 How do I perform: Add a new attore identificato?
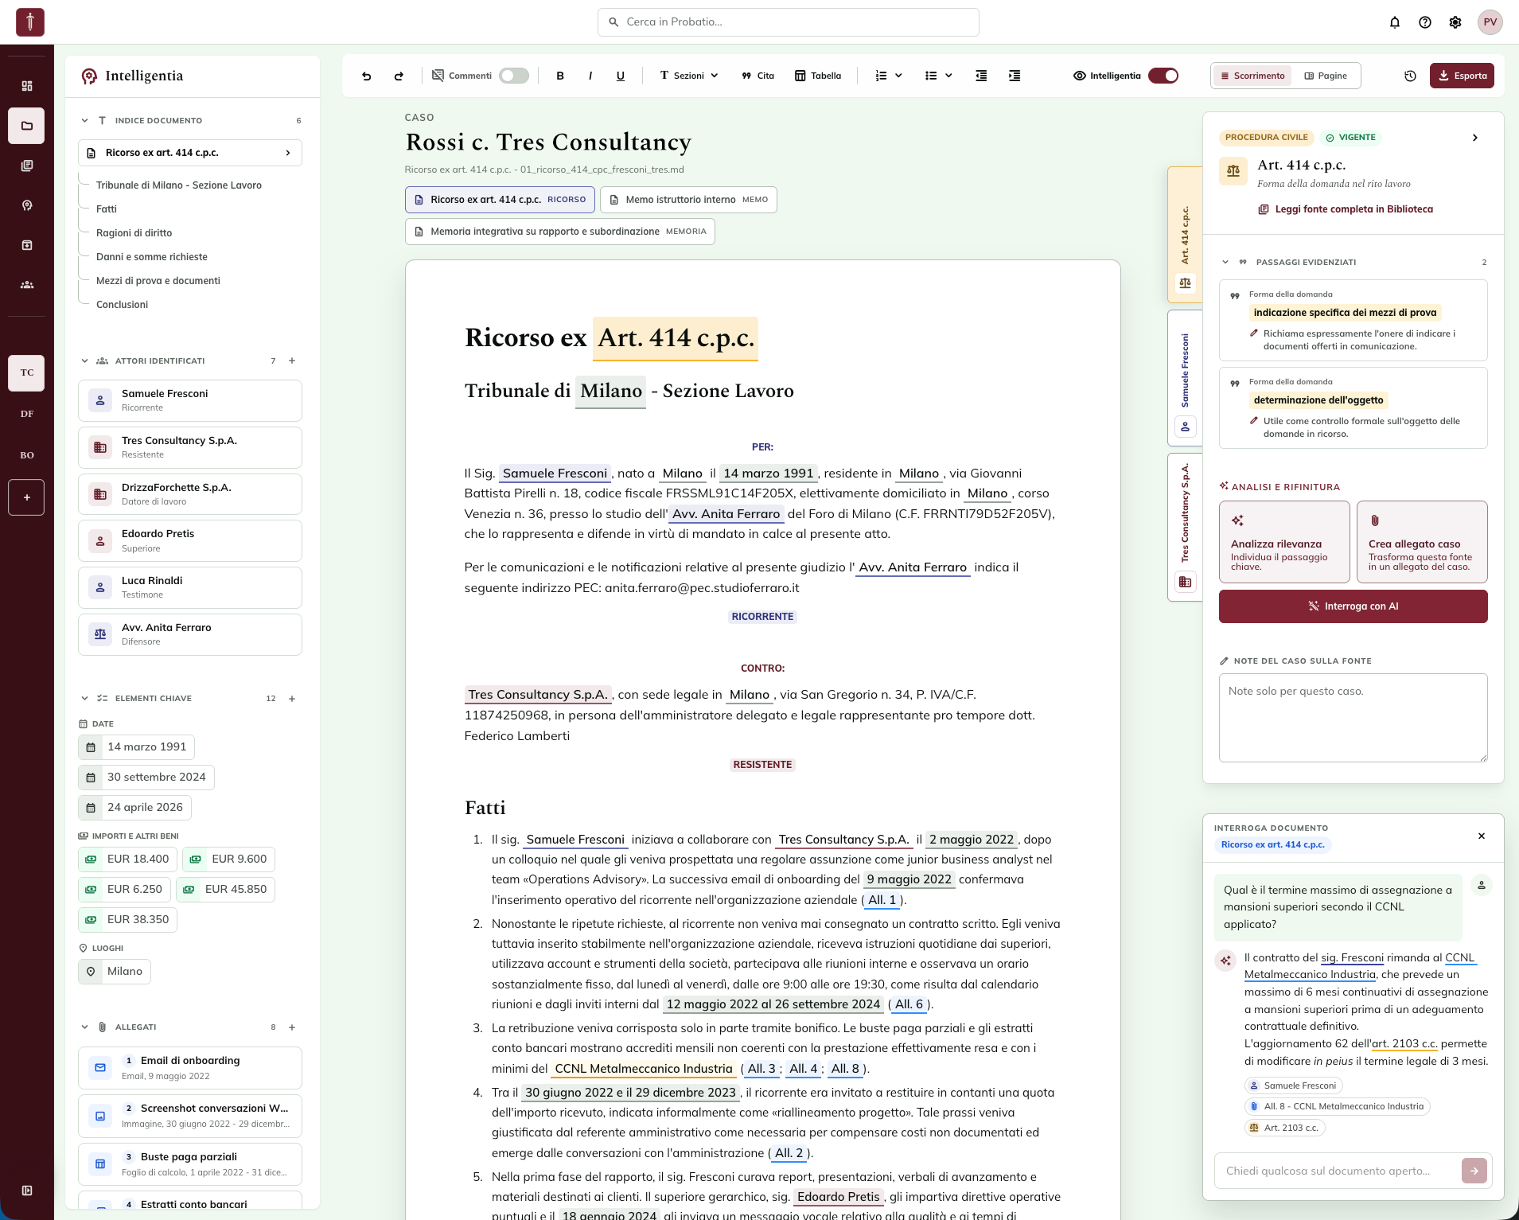tap(292, 361)
